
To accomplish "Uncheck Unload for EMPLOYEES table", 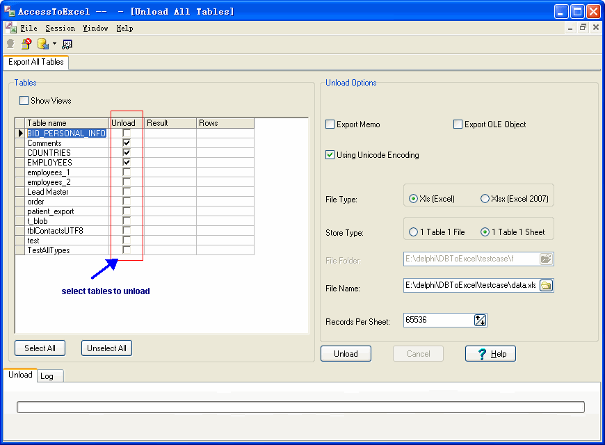I will [x=127, y=162].
